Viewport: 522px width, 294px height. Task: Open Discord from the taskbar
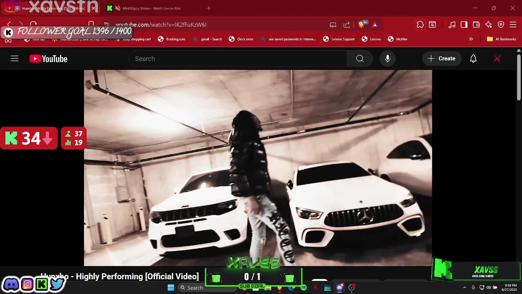(x=339, y=288)
